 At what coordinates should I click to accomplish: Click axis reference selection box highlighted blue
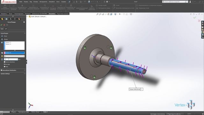point(14,53)
